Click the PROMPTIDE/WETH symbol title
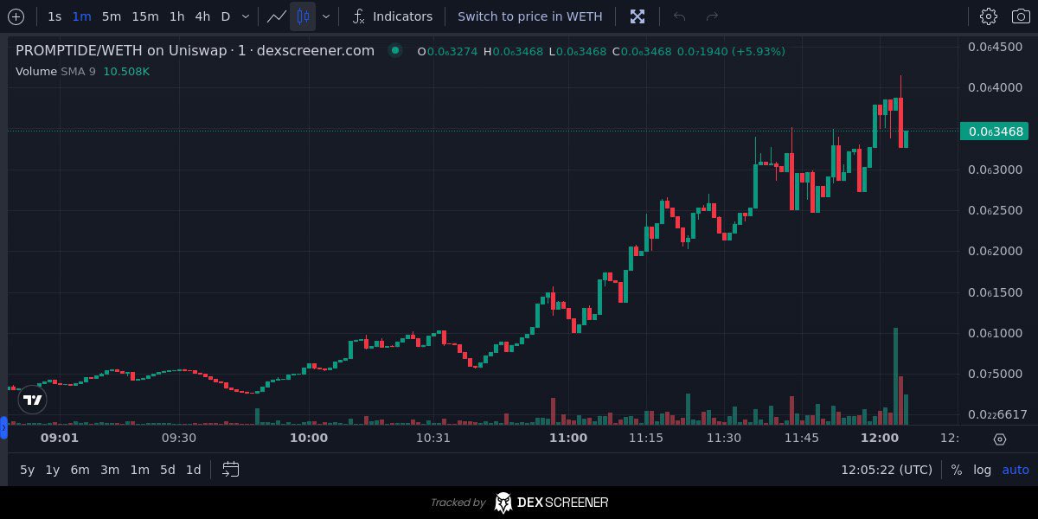This screenshot has height=519, width=1038. [195, 50]
